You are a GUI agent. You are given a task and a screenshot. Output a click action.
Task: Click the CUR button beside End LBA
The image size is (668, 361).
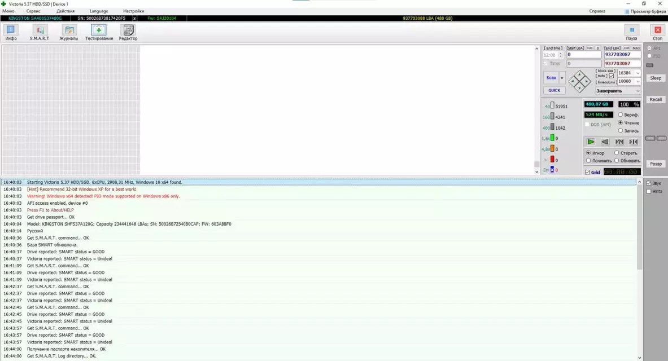pyautogui.click(x=627, y=48)
